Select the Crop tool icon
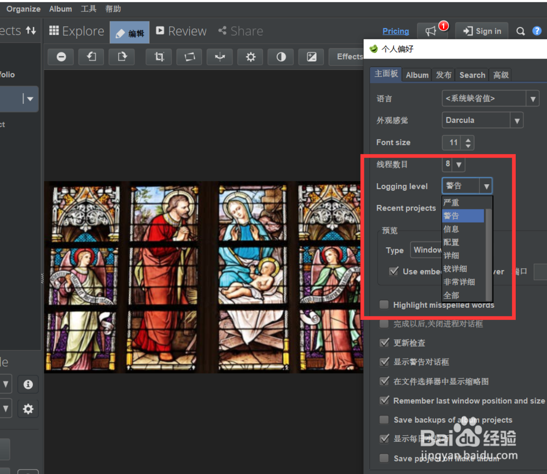 coord(159,56)
